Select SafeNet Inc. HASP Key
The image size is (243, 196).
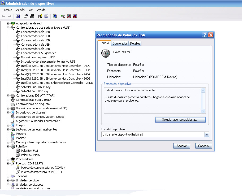point(36,87)
